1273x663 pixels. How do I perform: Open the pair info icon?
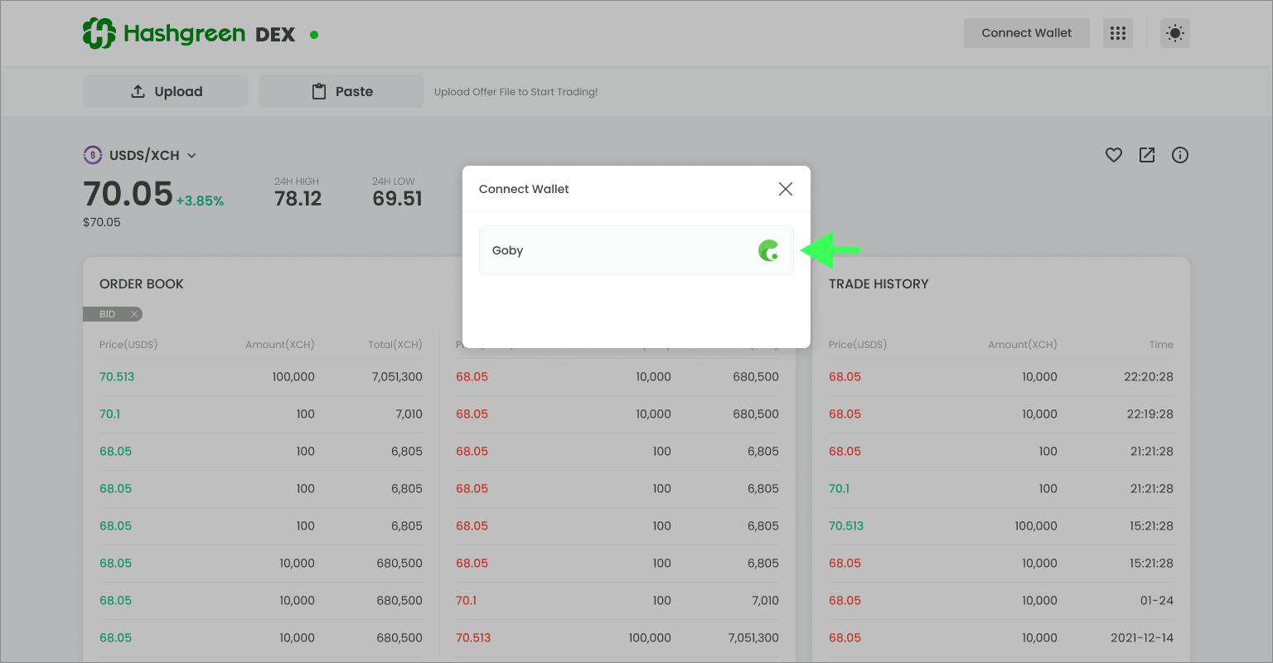pyautogui.click(x=1180, y=155)
